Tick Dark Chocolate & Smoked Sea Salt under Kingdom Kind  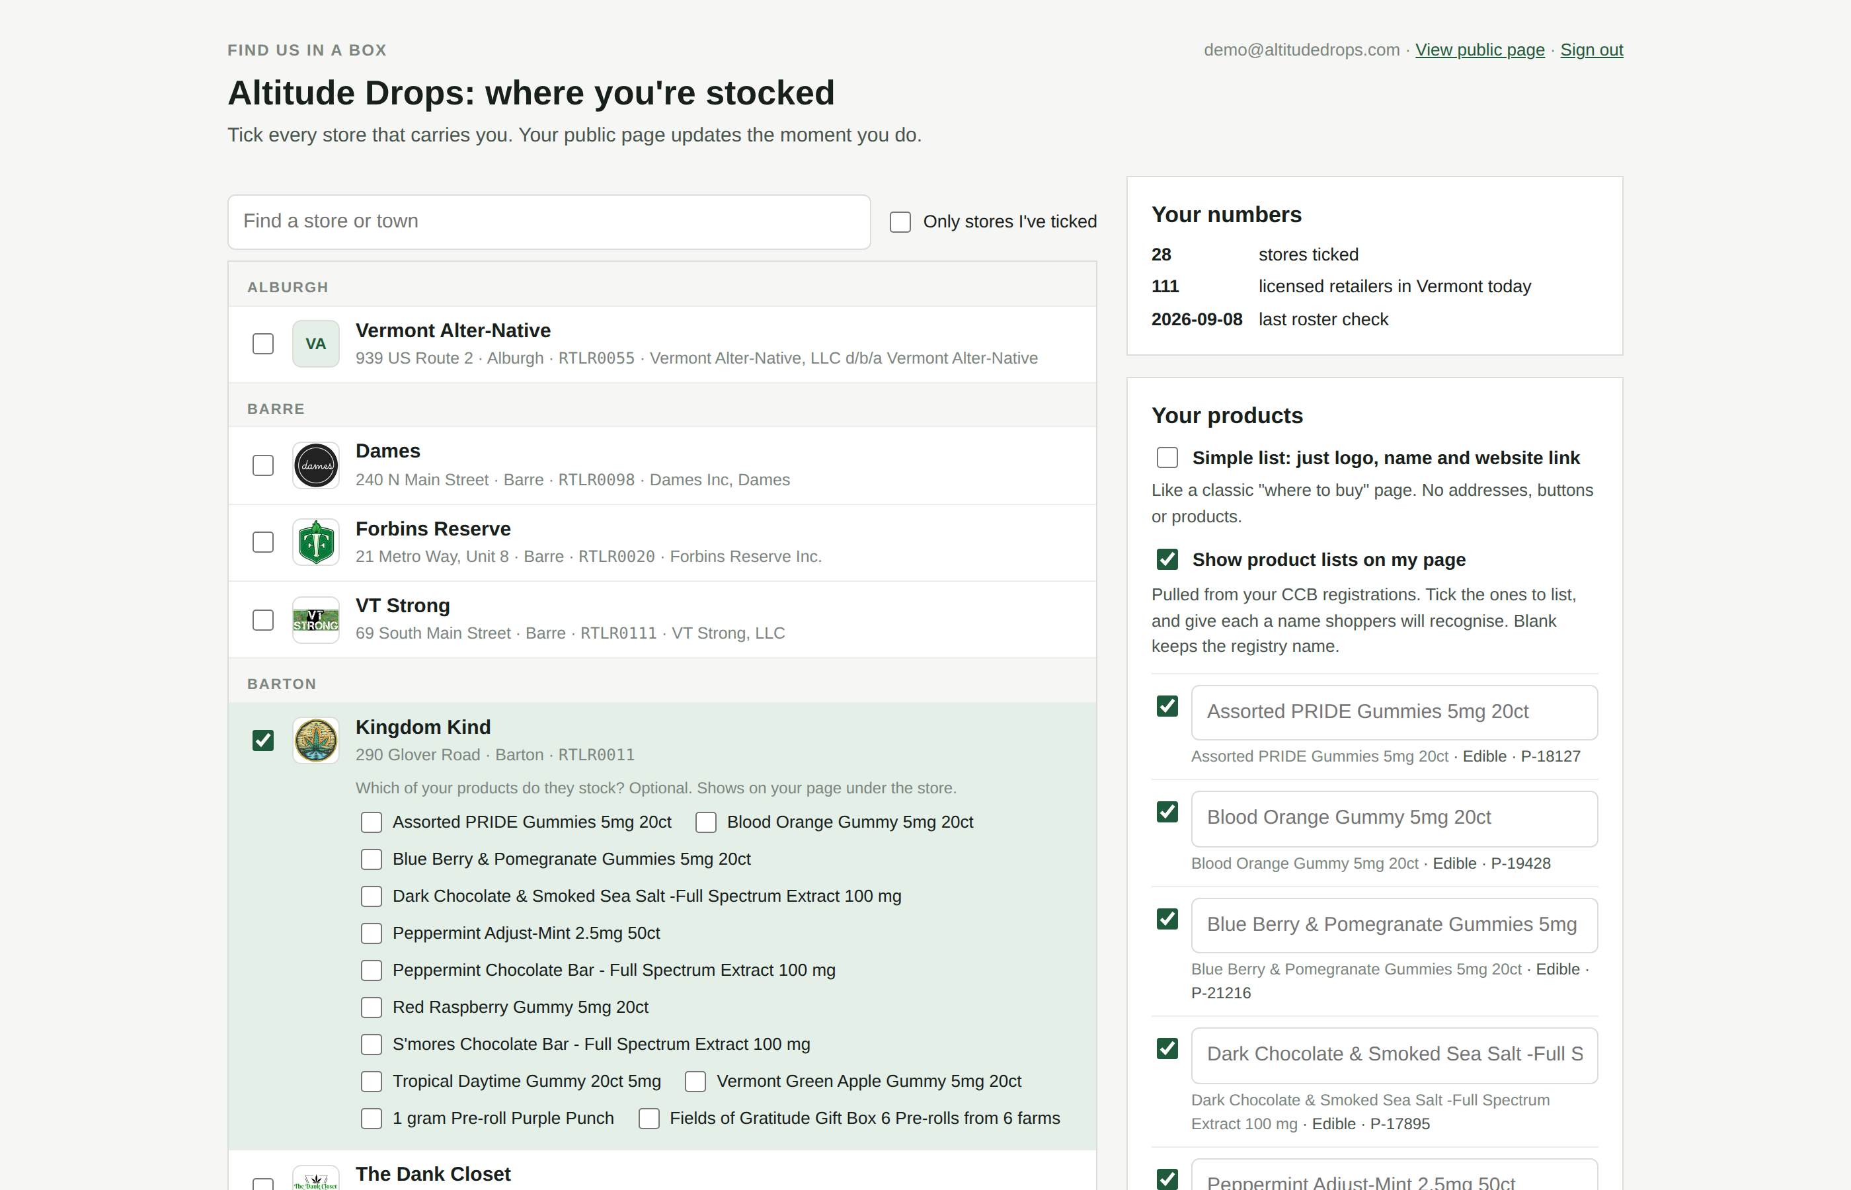(372, 896)
